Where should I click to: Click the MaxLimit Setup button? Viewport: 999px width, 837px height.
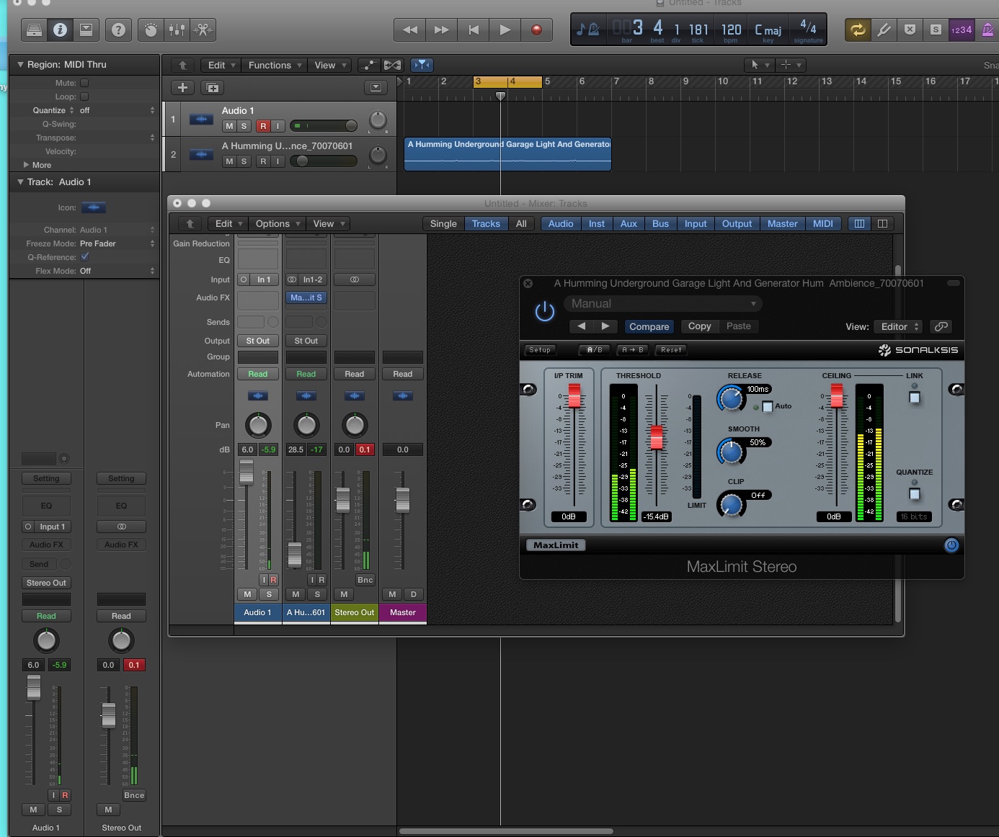540,350
